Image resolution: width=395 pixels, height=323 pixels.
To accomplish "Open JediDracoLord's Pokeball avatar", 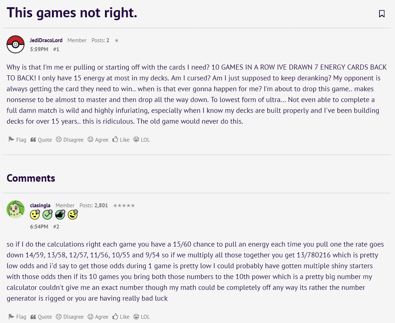I will pos(16,44).
